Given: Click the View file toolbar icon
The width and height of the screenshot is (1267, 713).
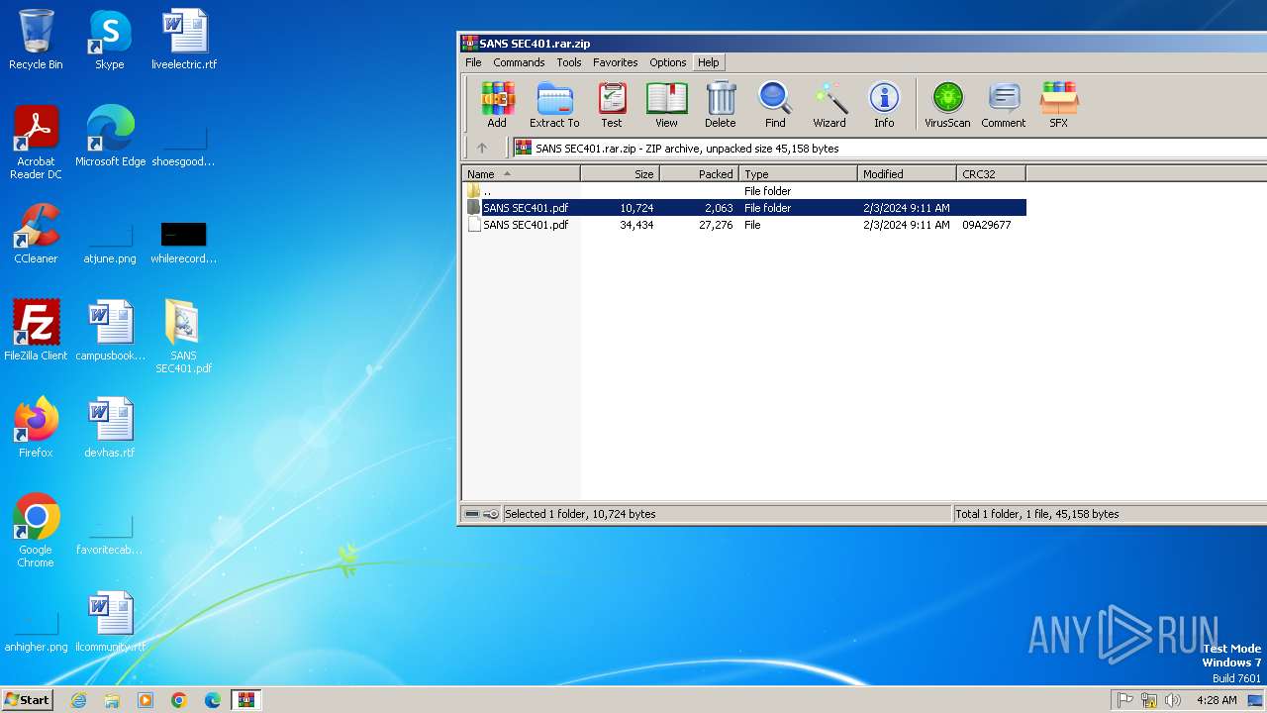Looking at the screenshot, I should point(666,106).
